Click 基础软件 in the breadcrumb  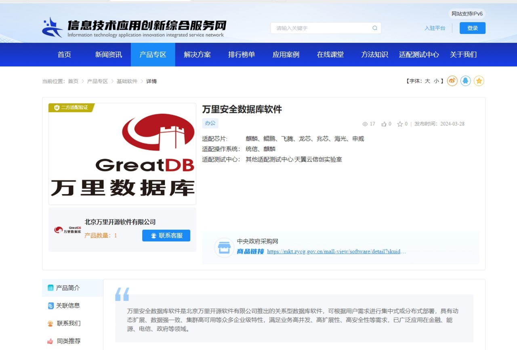127,81
